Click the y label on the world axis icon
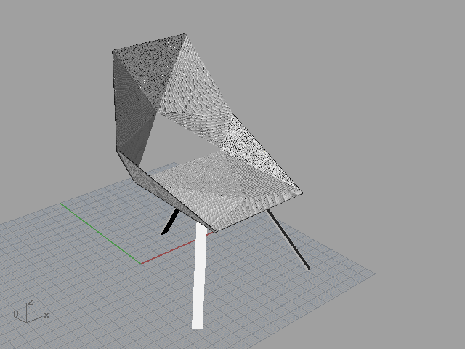Image resolution: width=465 pixels, height=349 pixels. [15, 313]
